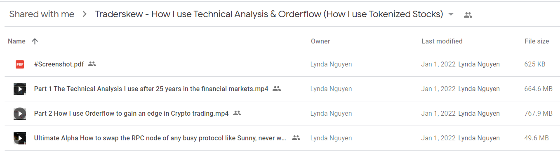
Task: Expand the breadcrumb chevron after Shared with me
Action: pos(85,14)
